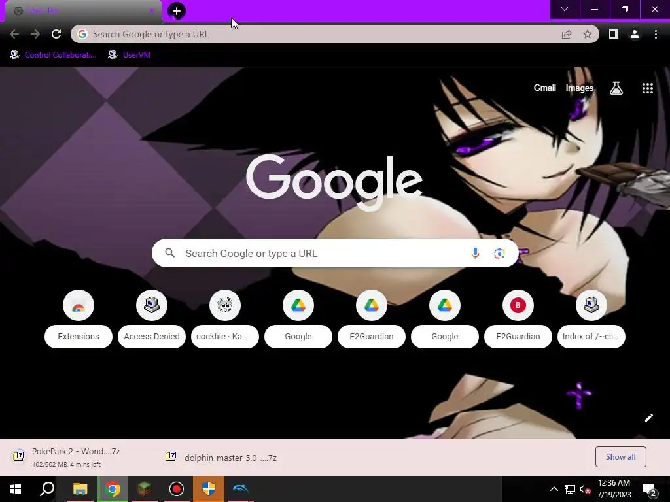The height and width of the screenshot is (502, 670).
Task: Show hidden tray icons
Action: [x=554, y=489]
